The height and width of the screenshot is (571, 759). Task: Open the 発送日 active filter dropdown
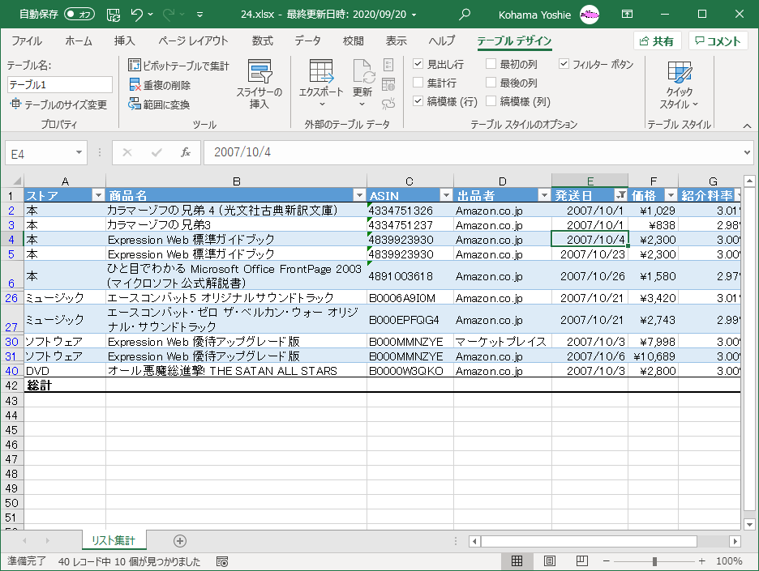click(x=620, y=195)
